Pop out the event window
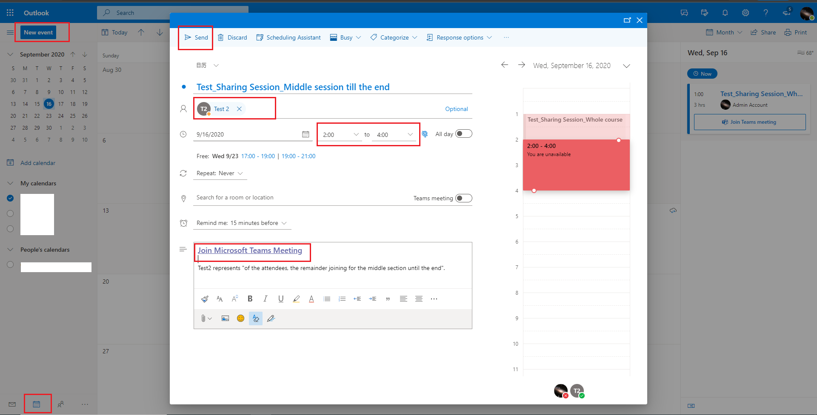 [x=627, y=20]
